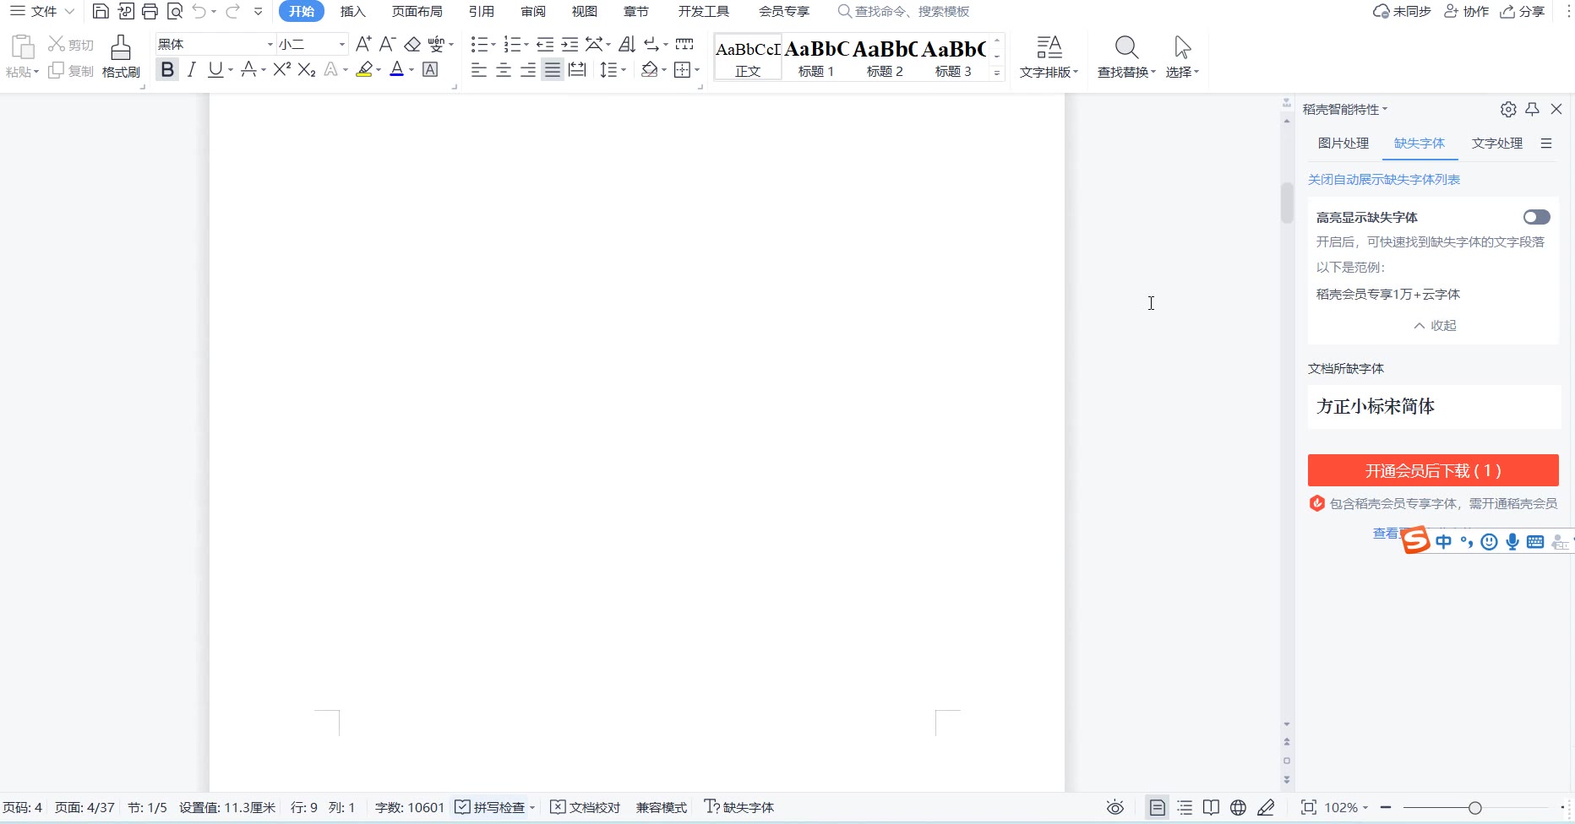Image resolution: width=1575 pixels, height=824 pixels.
Task: Center-align the paragraph
Action: point(504,69)
